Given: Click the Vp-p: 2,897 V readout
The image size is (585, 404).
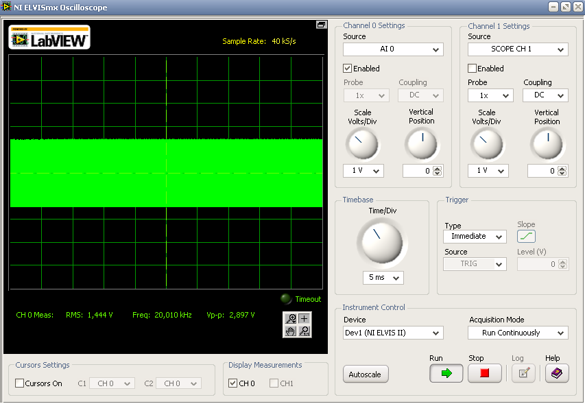Looking at the screenshot, I should pos(230,315).
